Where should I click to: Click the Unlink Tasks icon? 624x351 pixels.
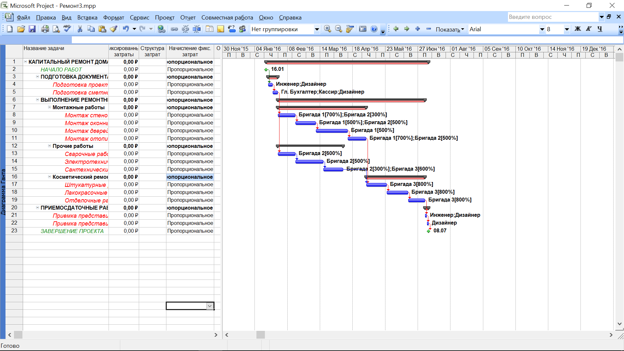pos(185,29)
